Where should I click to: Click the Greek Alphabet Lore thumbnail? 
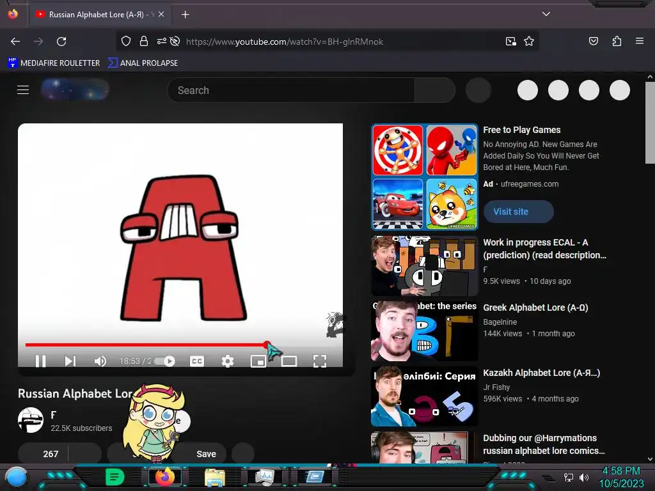[x=425, y=331]
